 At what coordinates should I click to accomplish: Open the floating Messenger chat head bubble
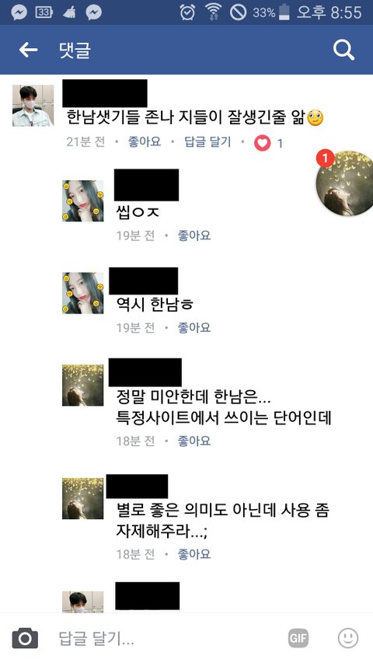click(345, 183)
